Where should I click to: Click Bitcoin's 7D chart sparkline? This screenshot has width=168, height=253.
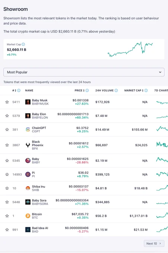[x=162, y=215]
